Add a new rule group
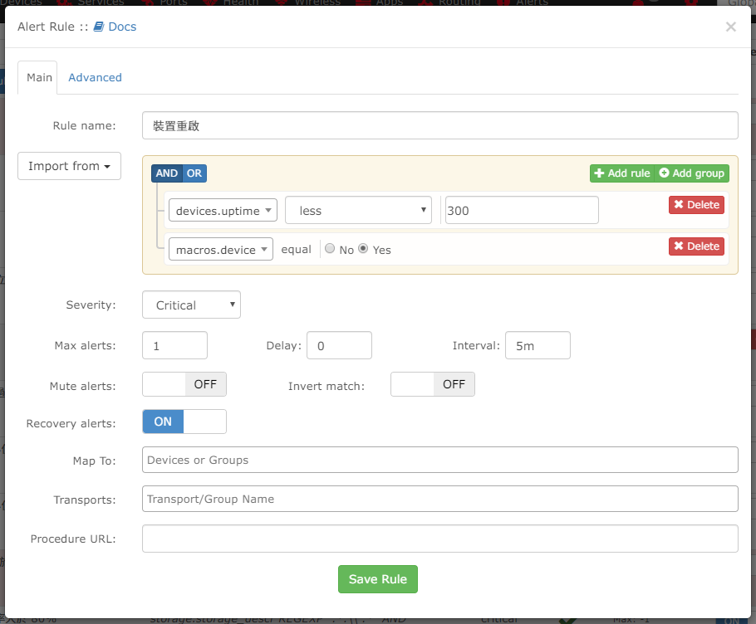This screenshot has width=756, height=624. pyautogui.click(x=692, y=173)
